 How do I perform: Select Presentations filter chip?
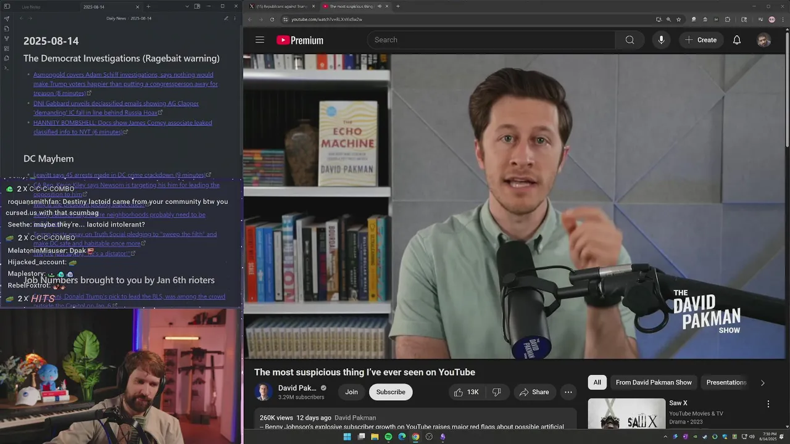(x=726, y=382)
